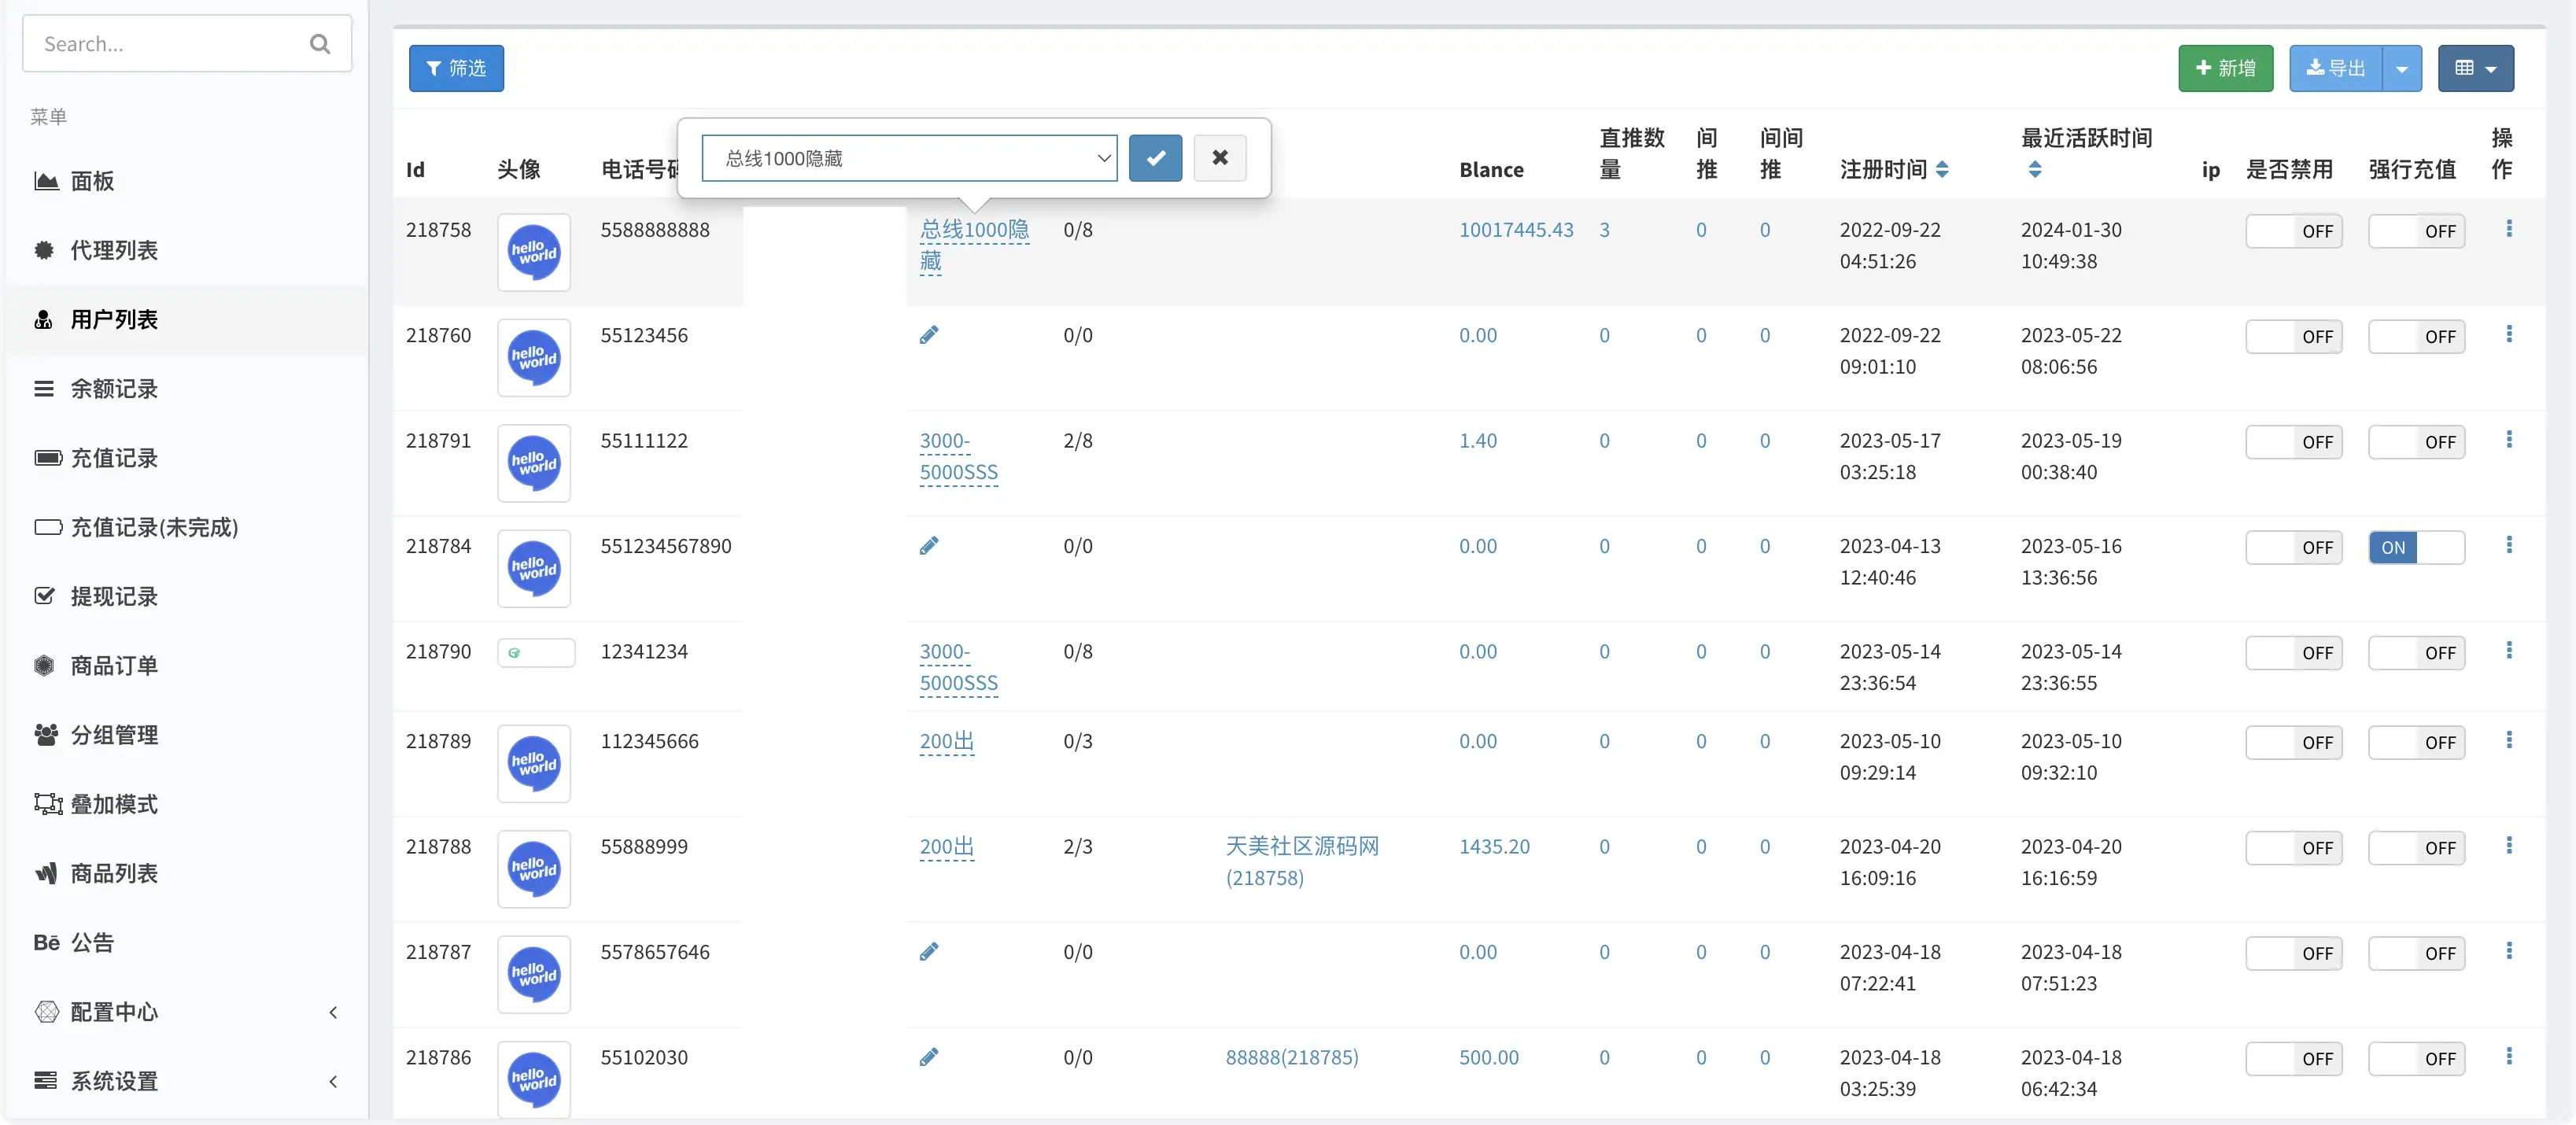Click the 筛选 filter button
This screenshot has height=1125, width=2576.
coord(456,68)
